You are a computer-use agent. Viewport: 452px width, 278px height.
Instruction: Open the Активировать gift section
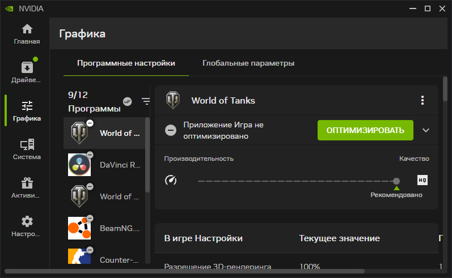pos(27,188)
